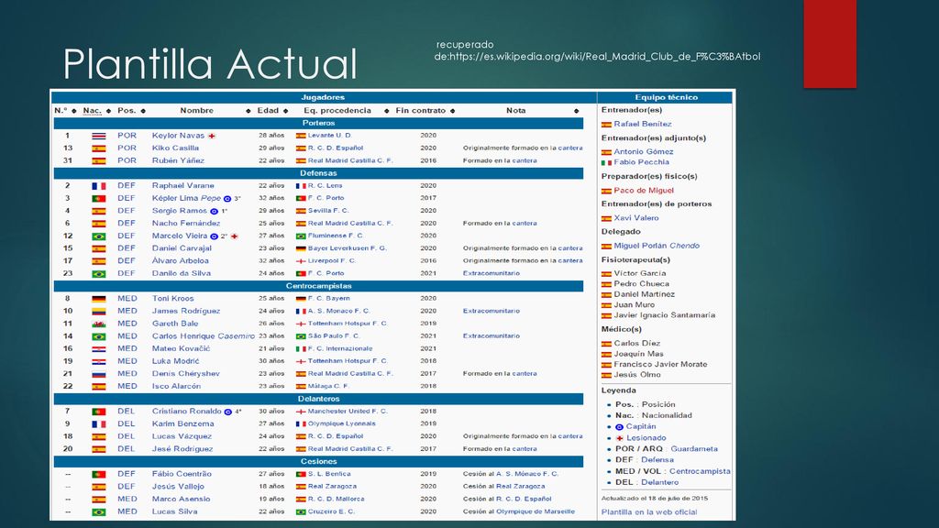Sort players by the Nac. column
Viewport: 939px width, 528px height.
pyautogui.click(x=108, y=111)
